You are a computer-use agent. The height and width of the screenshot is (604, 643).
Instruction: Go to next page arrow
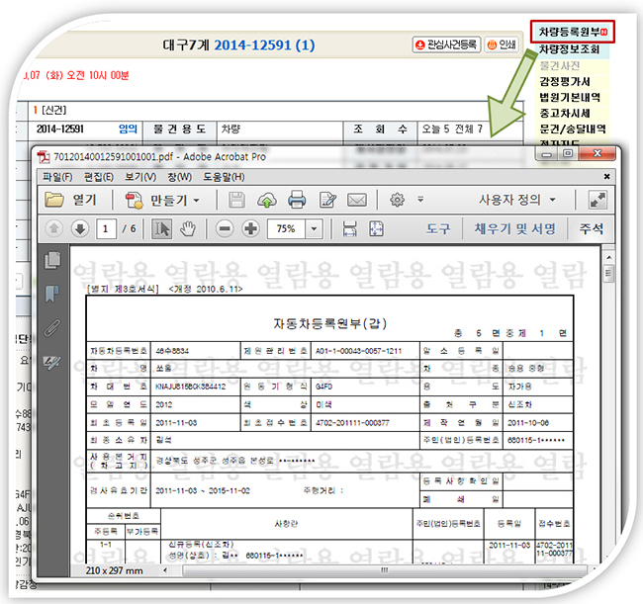point(80,228)
